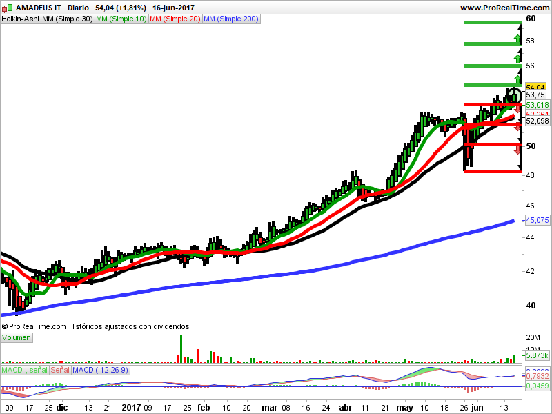
Task: Click the 'feb' month label on time axis
Action: click(204, 408)
